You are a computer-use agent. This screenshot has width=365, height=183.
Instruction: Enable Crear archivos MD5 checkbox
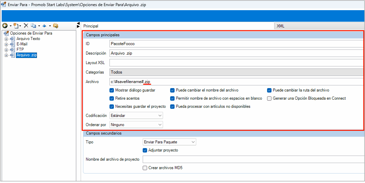pos(145,168)
